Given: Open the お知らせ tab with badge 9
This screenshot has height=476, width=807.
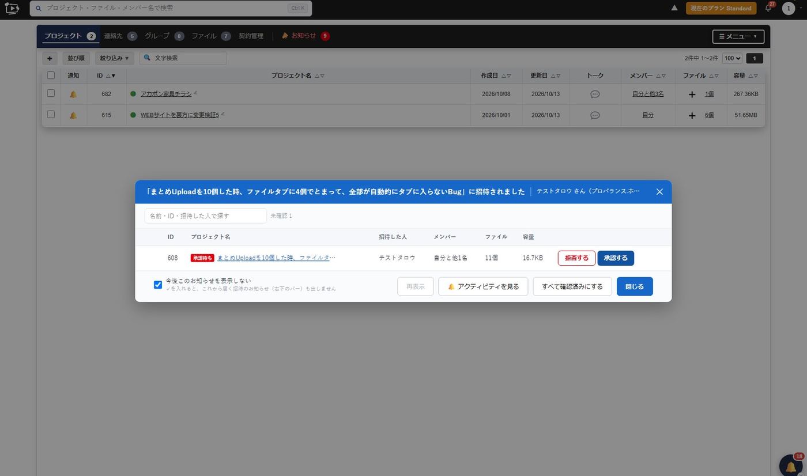Looking at the screenshot, I should click(306, 36).
